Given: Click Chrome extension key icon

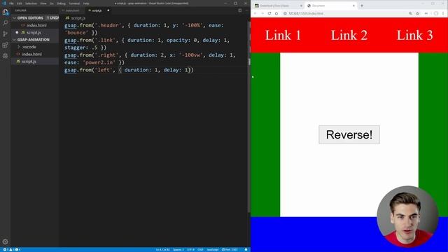Looking at the screenshot, I should tap(426, 13).
